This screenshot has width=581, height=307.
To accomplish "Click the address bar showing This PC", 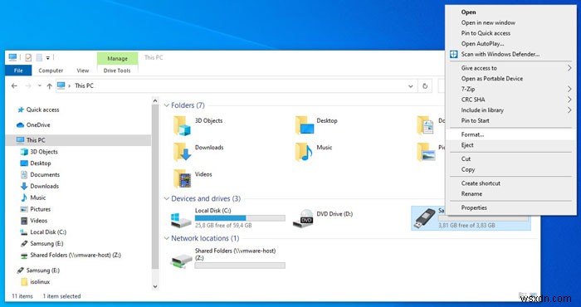I will coord(236,86).
